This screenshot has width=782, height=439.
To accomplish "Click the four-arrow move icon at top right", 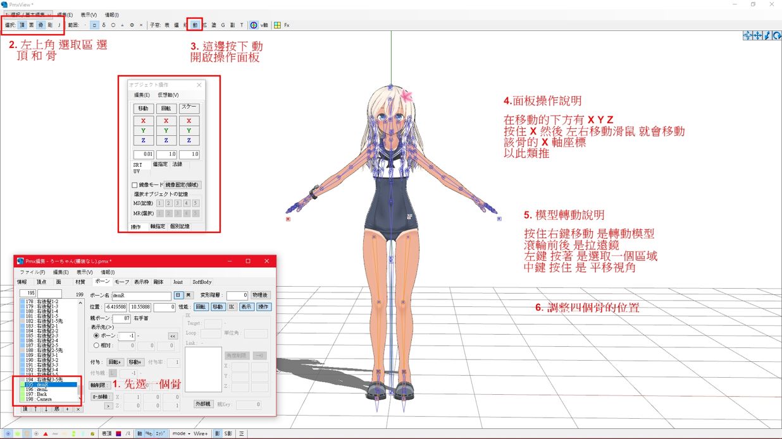I will [757, 35].
